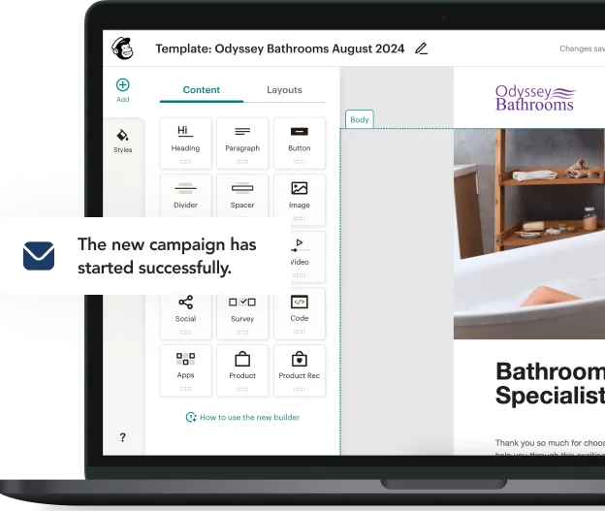This screenshot has height=511, width=605.
Task: Click the Body section label
Action: click(359, 119)
